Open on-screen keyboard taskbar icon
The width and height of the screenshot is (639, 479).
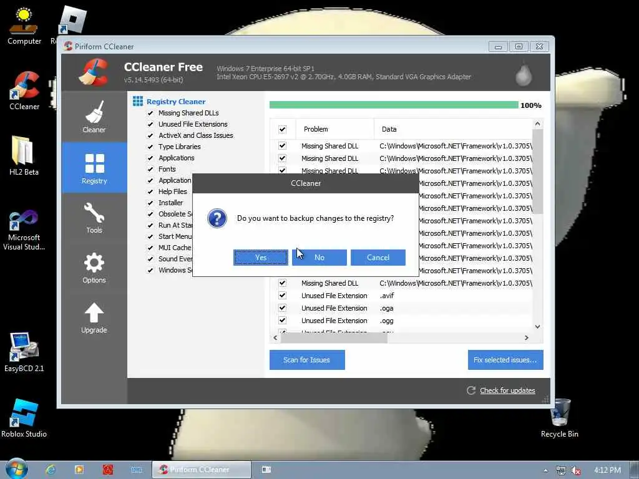pyautogui.click(x=137, y=470)
